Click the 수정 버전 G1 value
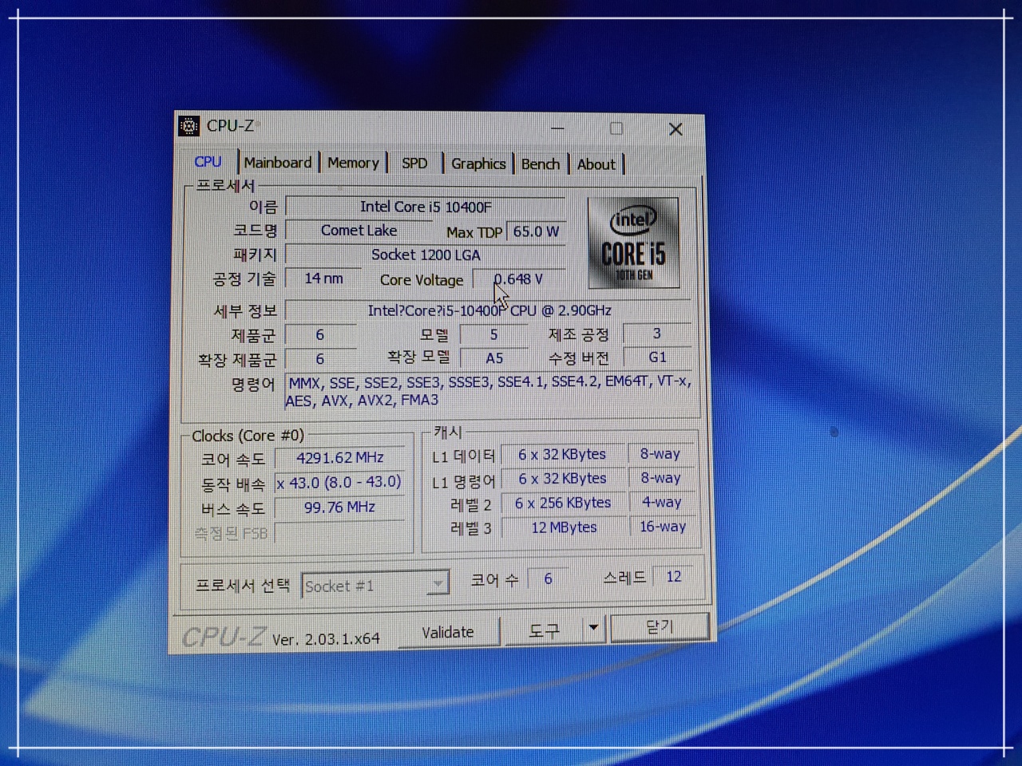1022x766 pixels. click(x=657, y=357)
